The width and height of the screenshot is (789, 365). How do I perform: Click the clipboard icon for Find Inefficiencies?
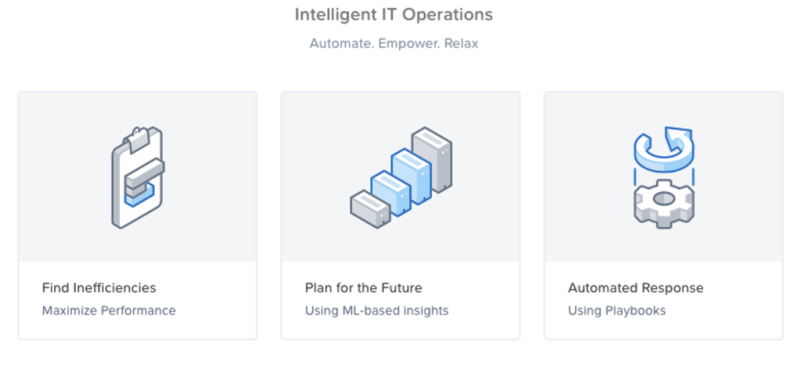[138, 178]
